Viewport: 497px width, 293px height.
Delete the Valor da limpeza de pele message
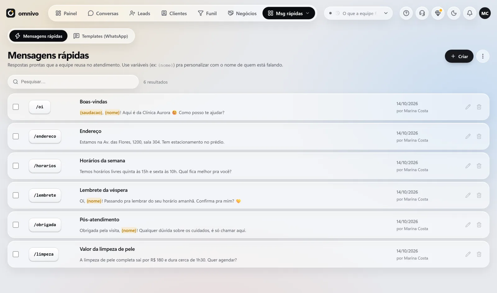tap(479, 254)
